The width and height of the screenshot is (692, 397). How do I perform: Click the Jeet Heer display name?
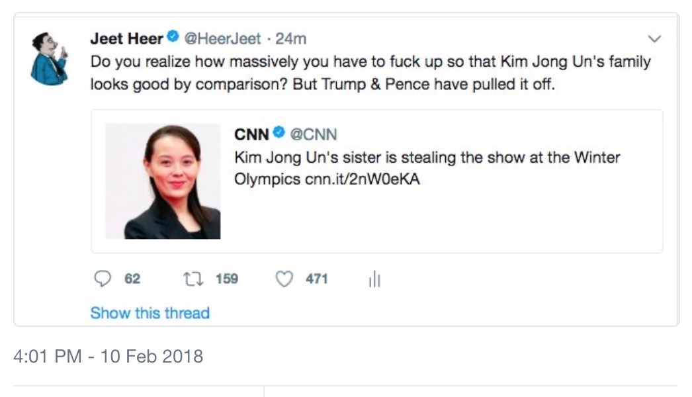point(126,39)
